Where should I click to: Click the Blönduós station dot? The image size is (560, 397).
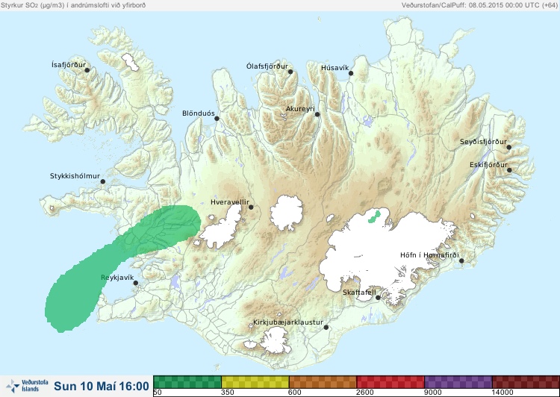coord(217,119)
